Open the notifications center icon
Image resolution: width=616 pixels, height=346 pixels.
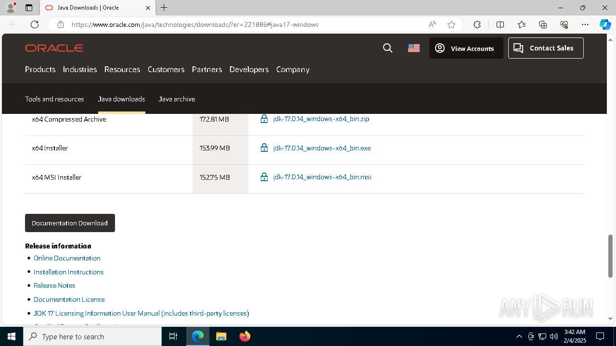tap(600, 336)
